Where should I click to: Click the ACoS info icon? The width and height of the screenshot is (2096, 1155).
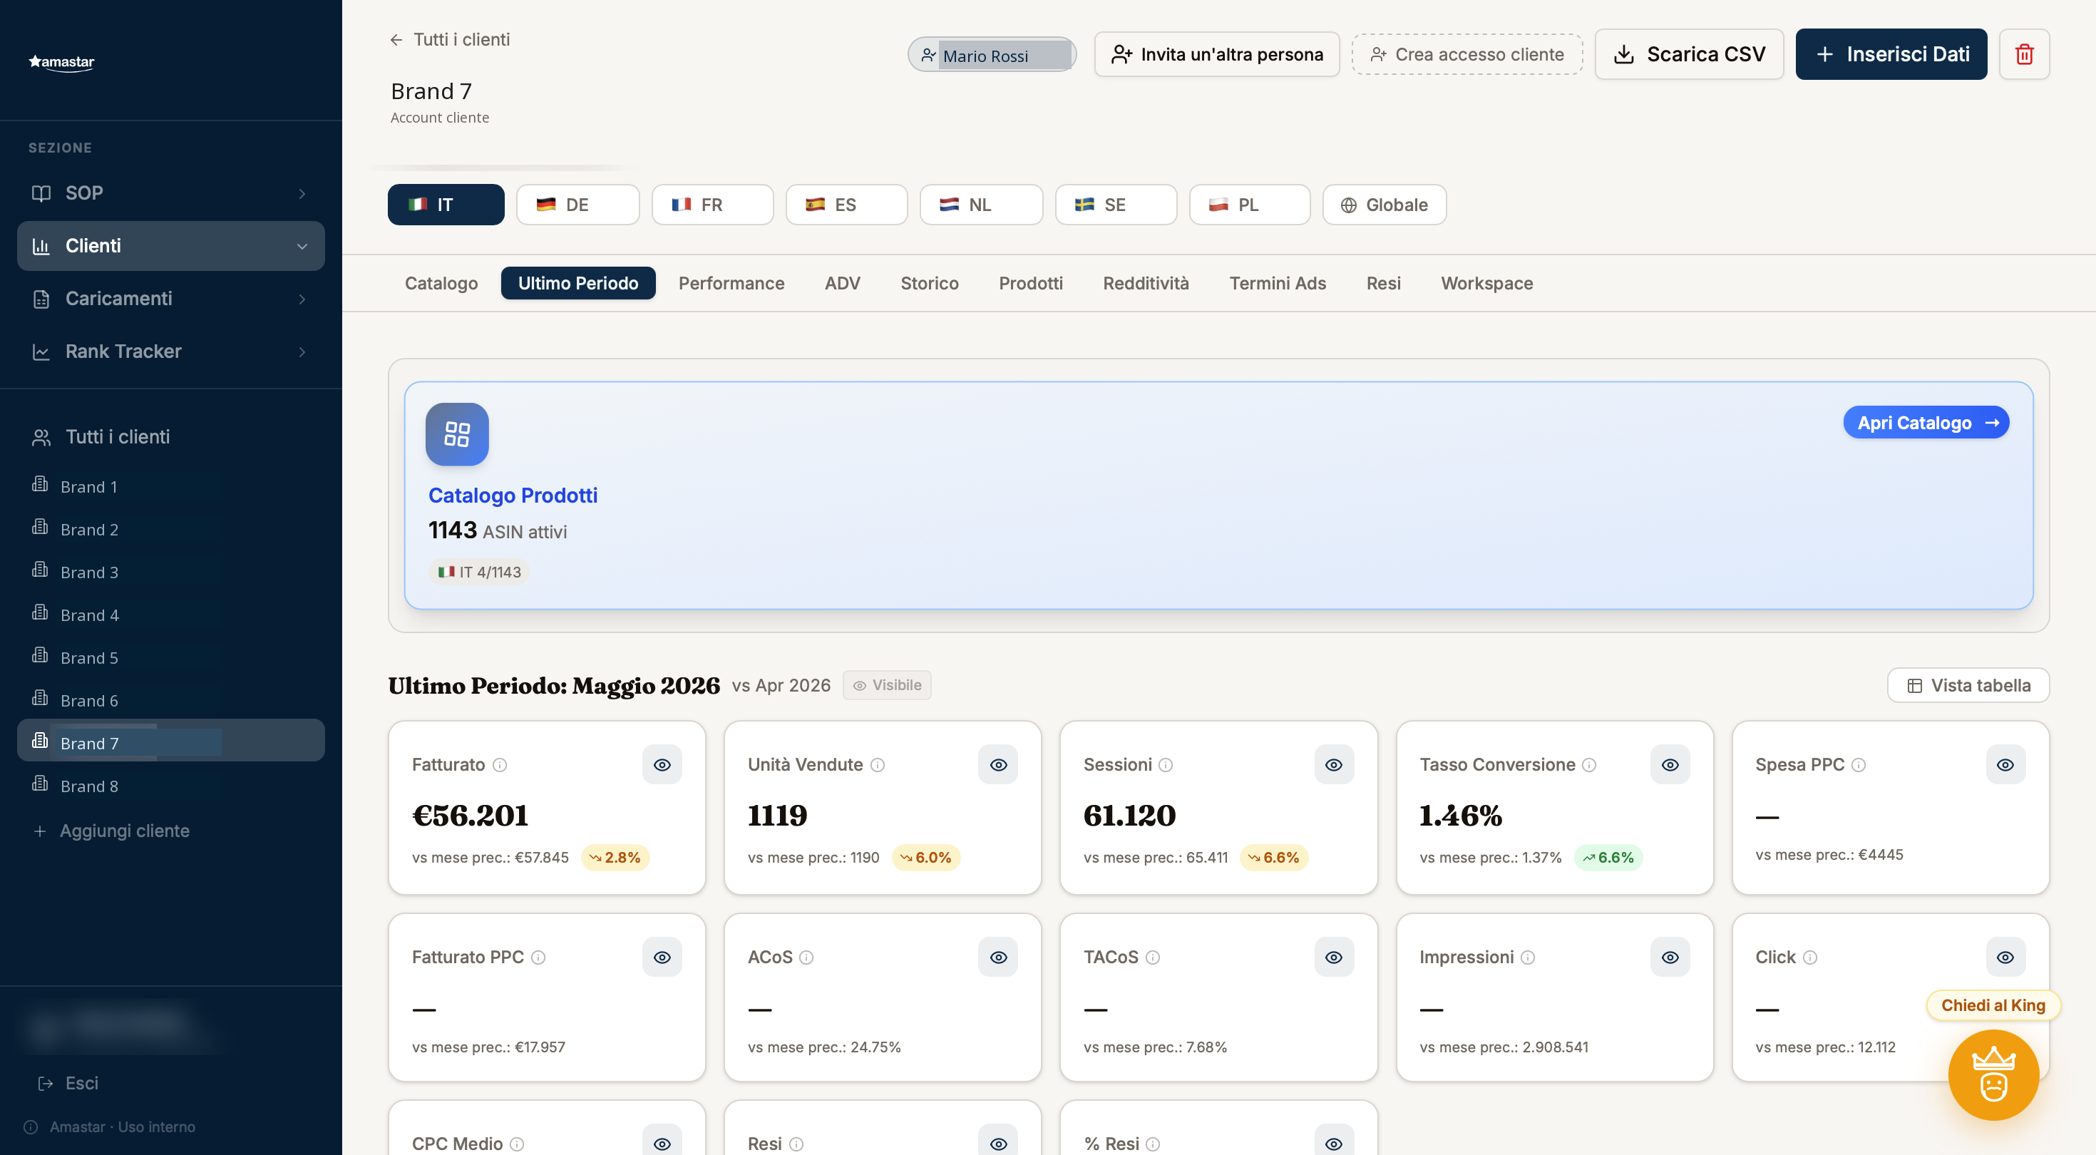point(806,958)
